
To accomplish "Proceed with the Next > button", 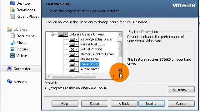I will pyautogui.click(x=152, y=104).
